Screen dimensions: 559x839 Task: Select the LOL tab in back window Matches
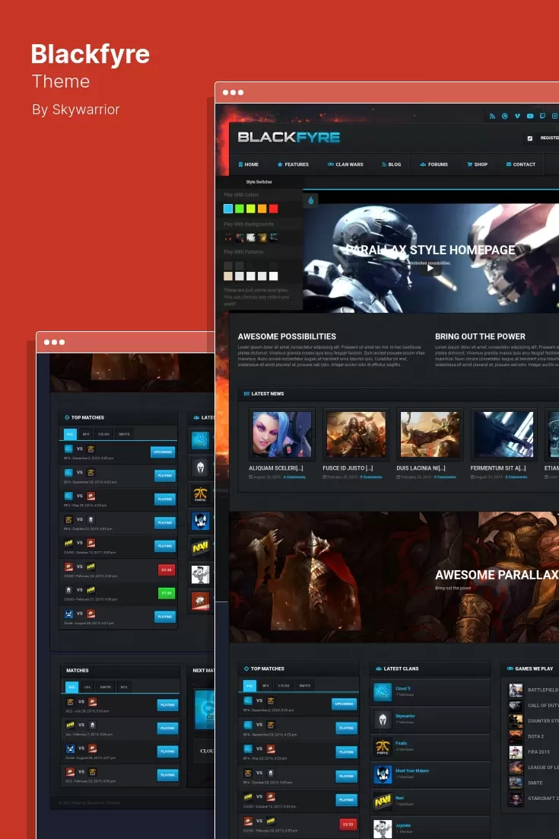(87, 687)
